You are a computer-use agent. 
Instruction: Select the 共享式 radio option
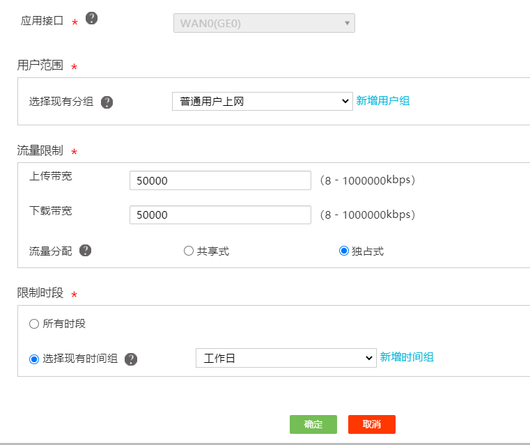[x=189, y=251]
